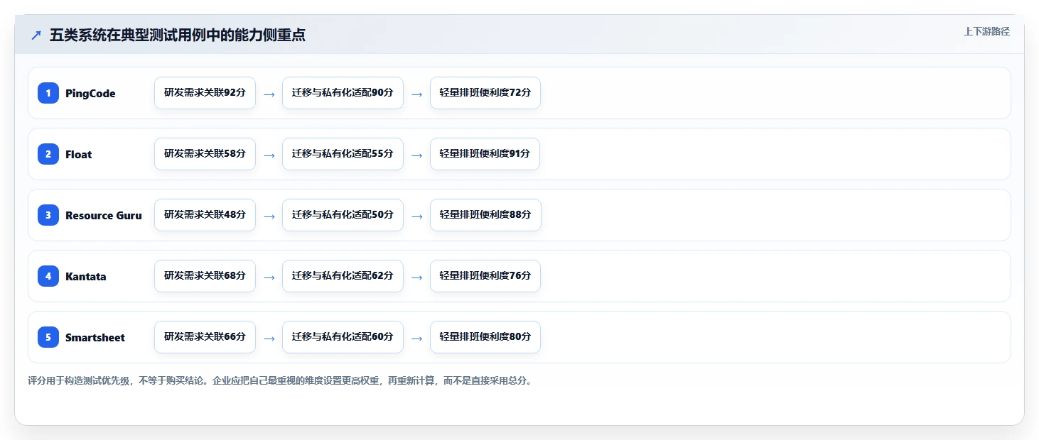Click the 轻量排班便利度88分 chip
The height and width of the screenshot is (440, 1039).
[x=485, y=215]
